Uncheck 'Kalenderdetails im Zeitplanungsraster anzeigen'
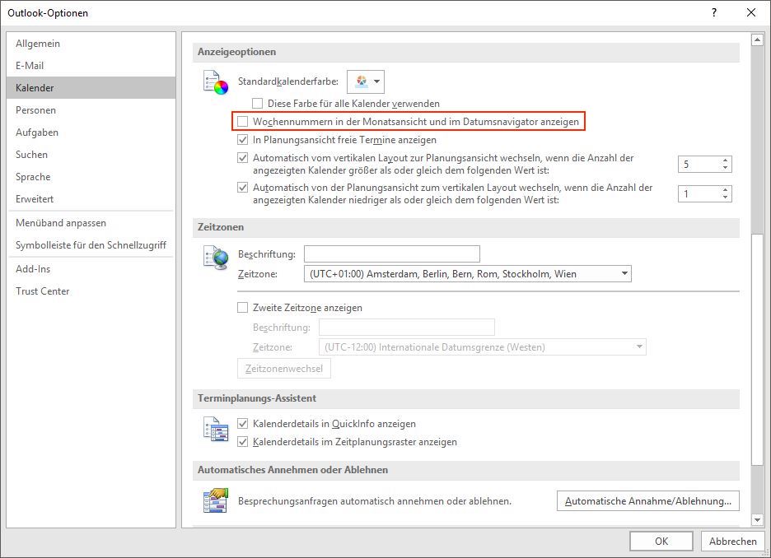 pyautogui.click(x=242, y=442)
